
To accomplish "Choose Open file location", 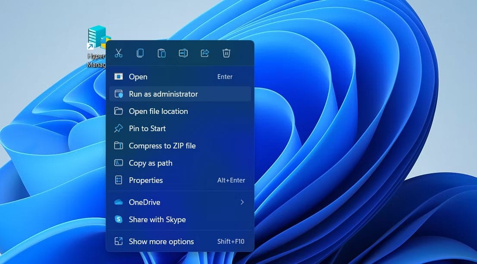I will point(180,111).
